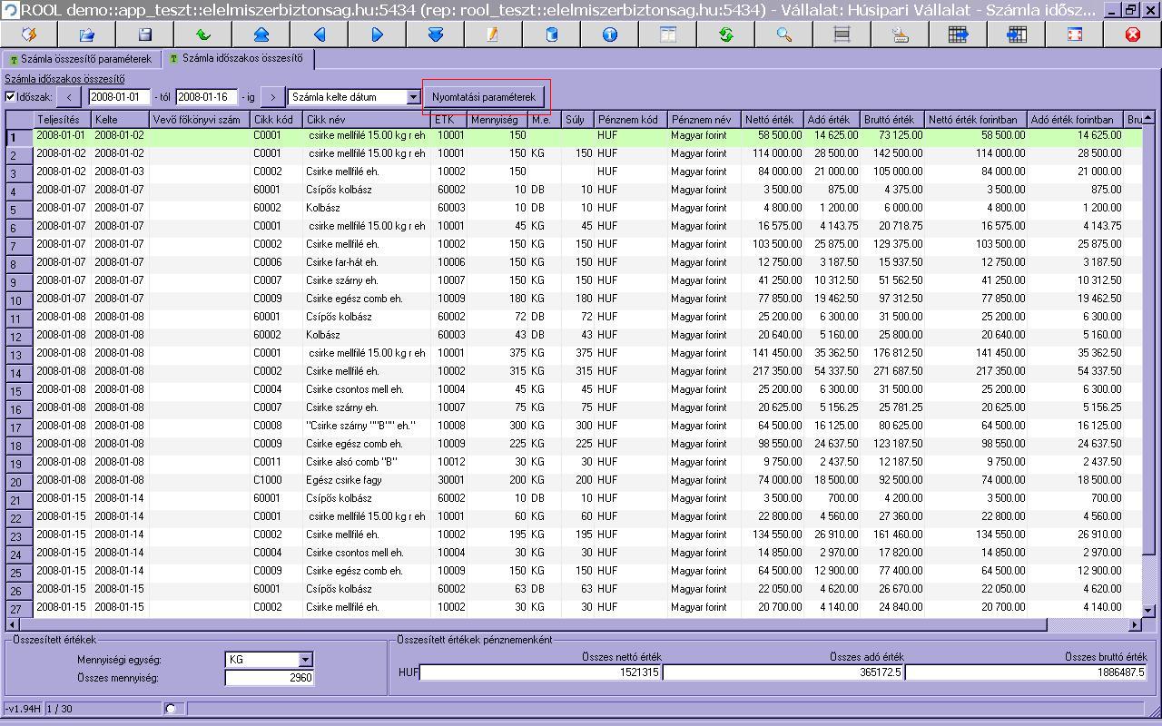Click the Összes bruttó érték field
1162x726 pixels.
[x=1025, y=672]
